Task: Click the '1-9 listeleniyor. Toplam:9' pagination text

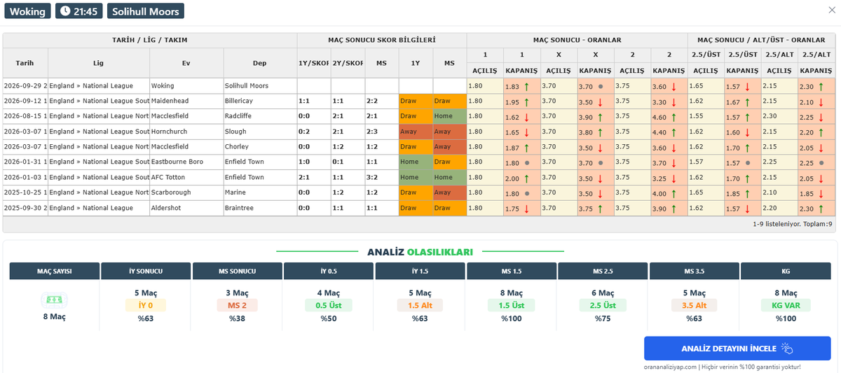Action: 792,225
